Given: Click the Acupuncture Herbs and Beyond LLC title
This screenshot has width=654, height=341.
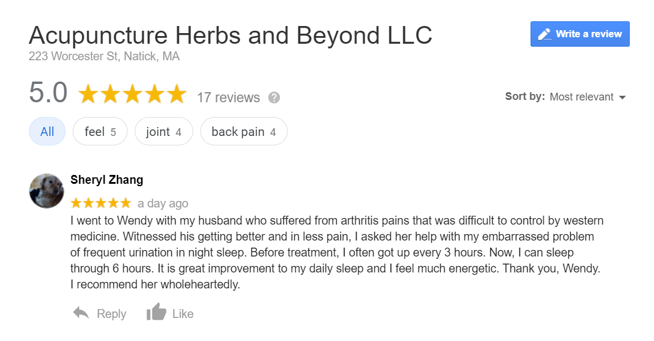Looking at the screenshot, I should pyautogui.click(x=230, y=35).
